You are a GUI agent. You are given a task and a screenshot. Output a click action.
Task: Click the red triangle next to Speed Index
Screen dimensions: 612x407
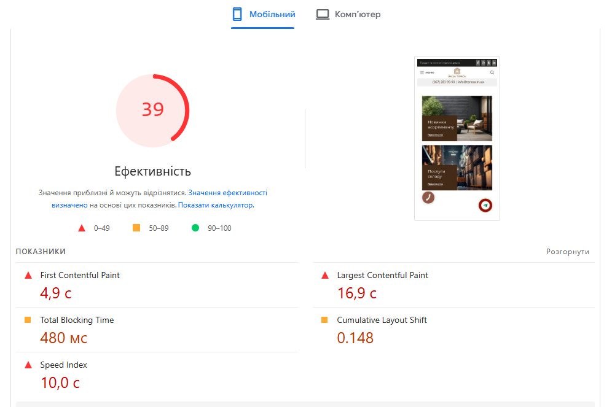(28, 365)
